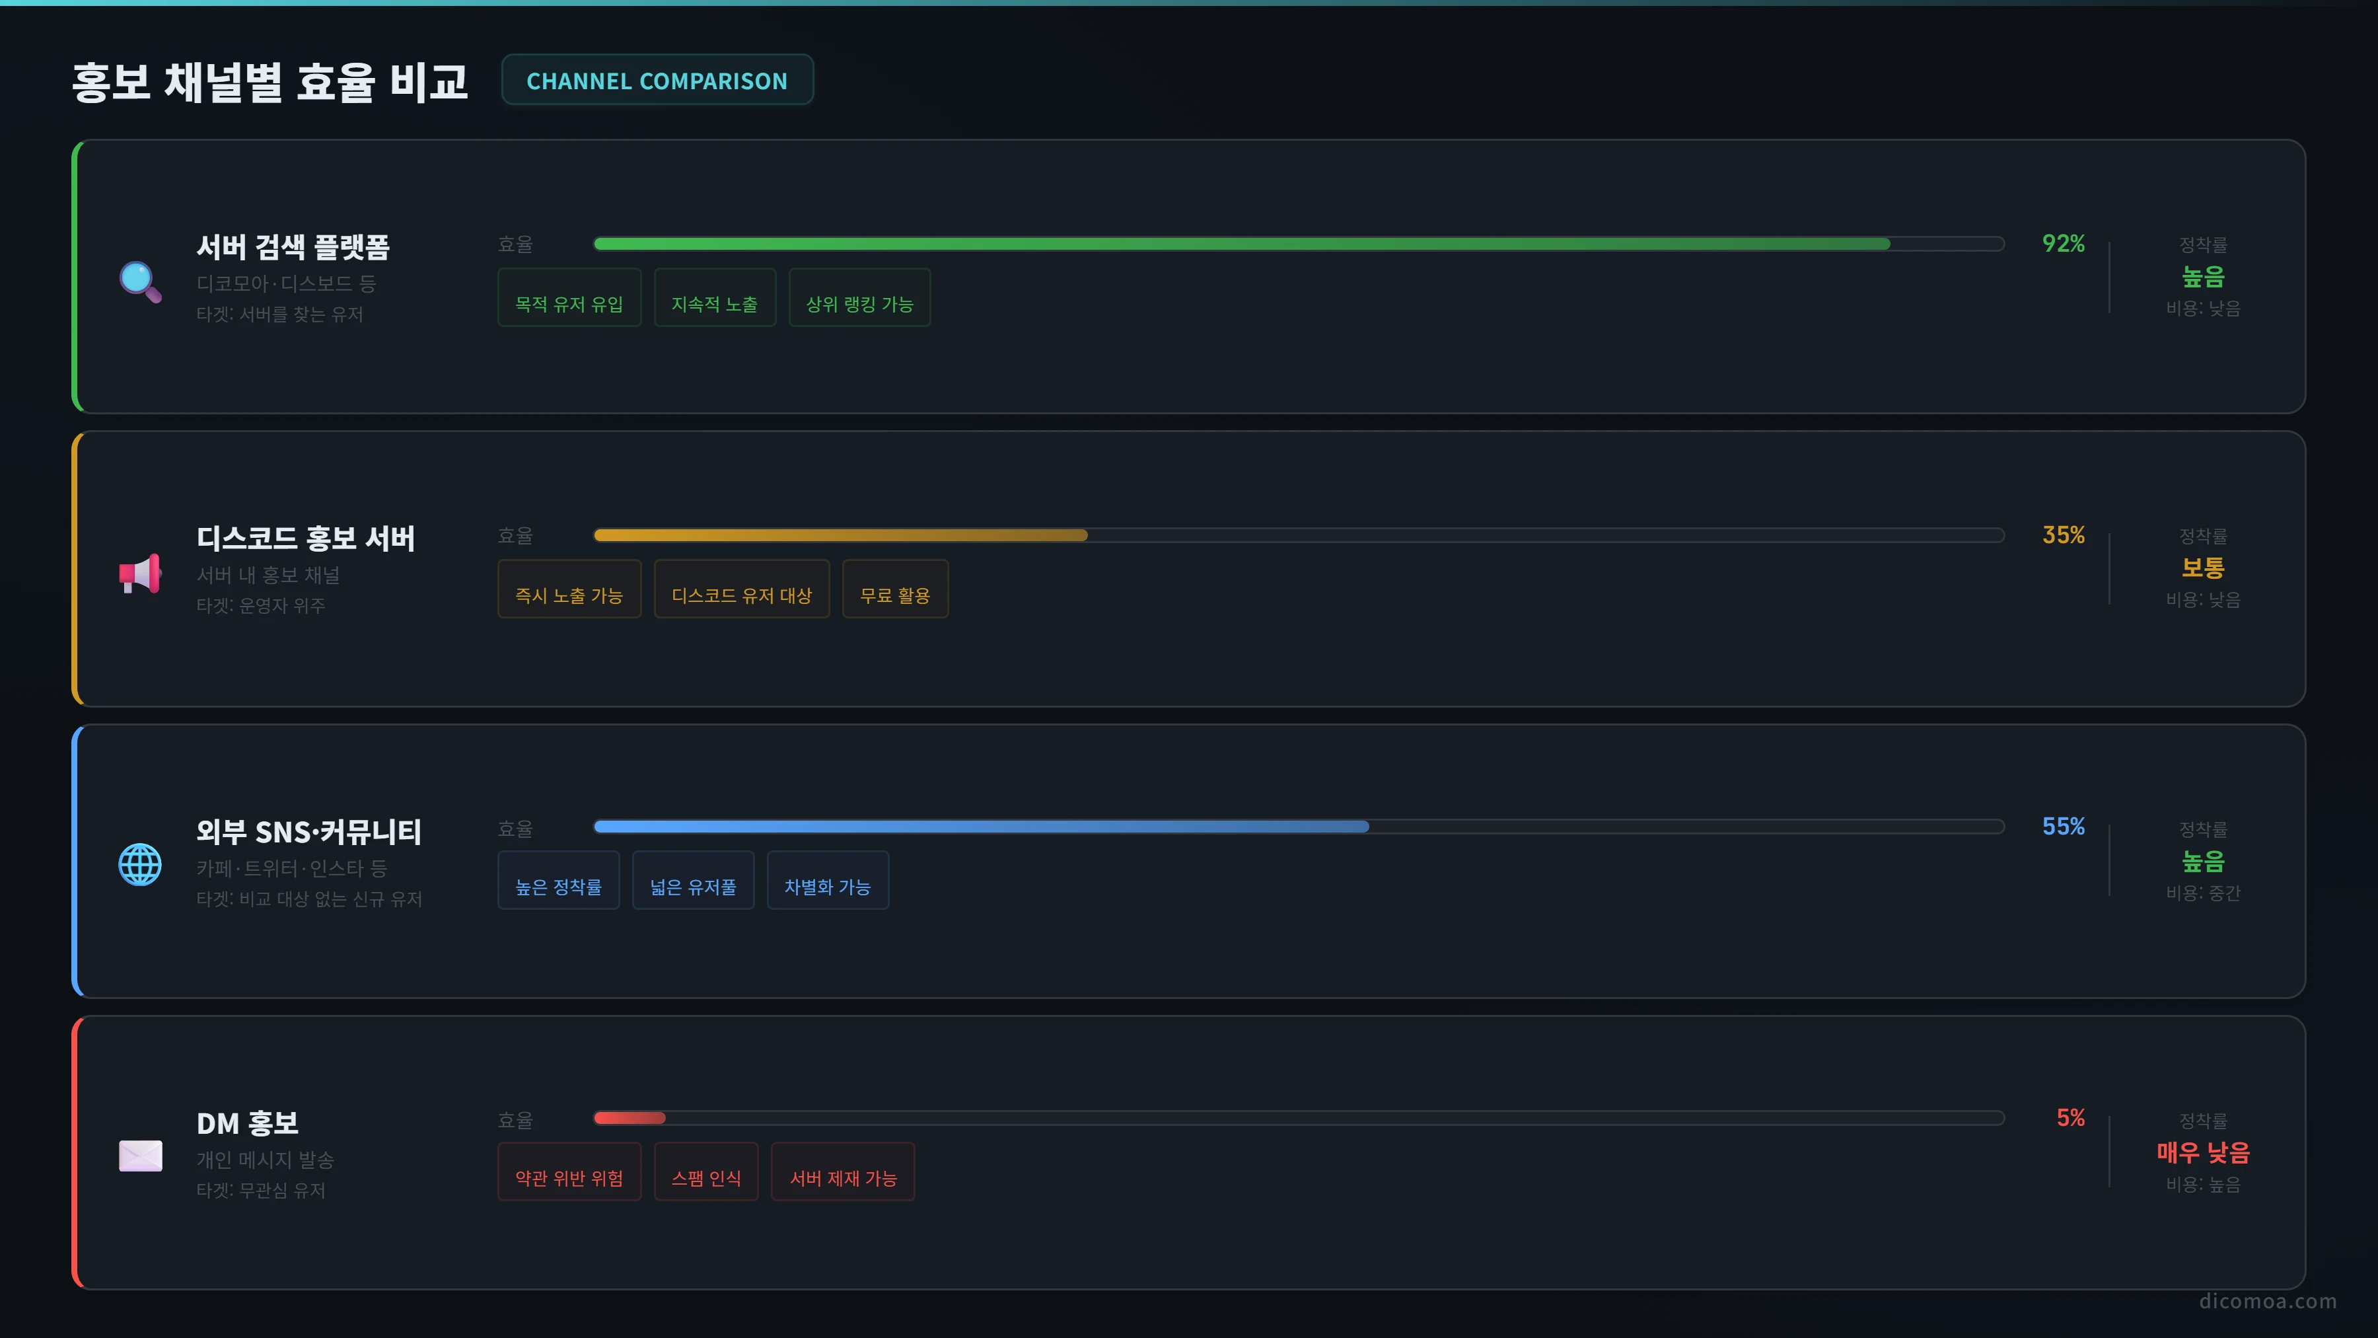Select the 즉시 노출 가능 tag
2378x1338 pixels.
(x=569, y=589)
